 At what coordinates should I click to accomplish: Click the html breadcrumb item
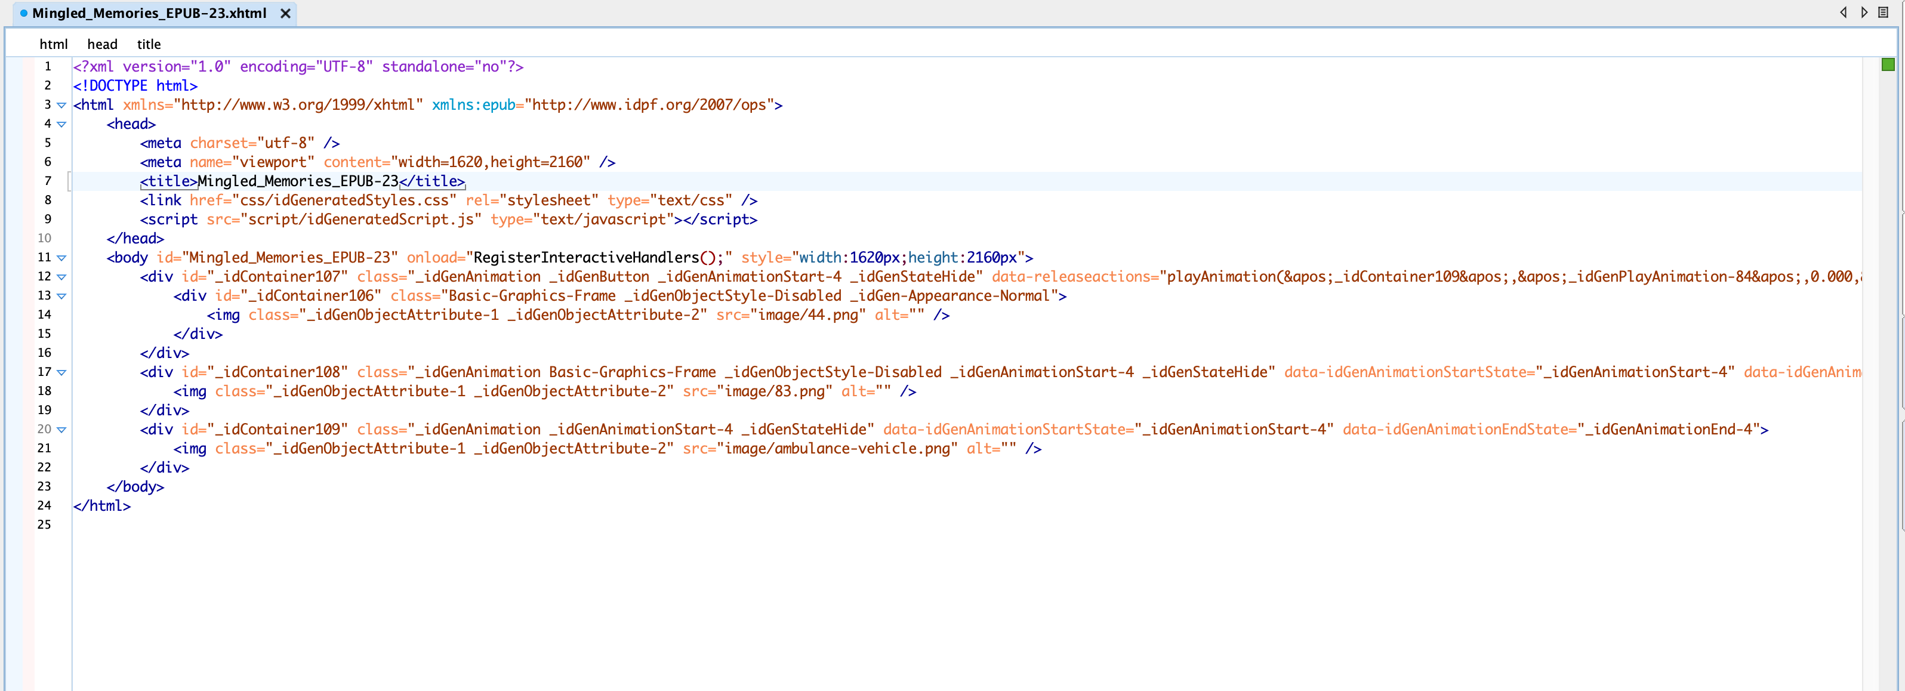coord(53,44)
